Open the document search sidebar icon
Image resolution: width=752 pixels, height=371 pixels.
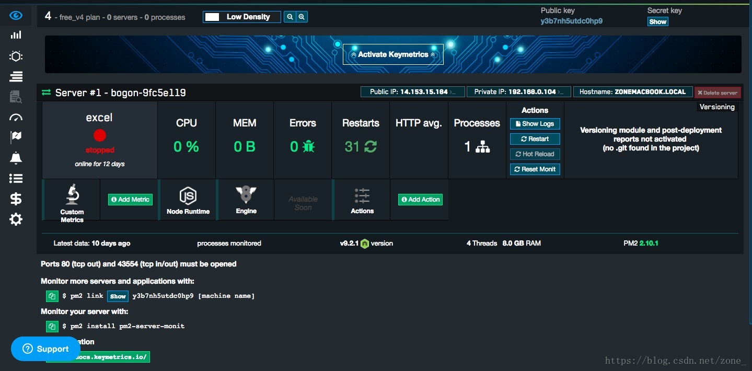point(16,97)
